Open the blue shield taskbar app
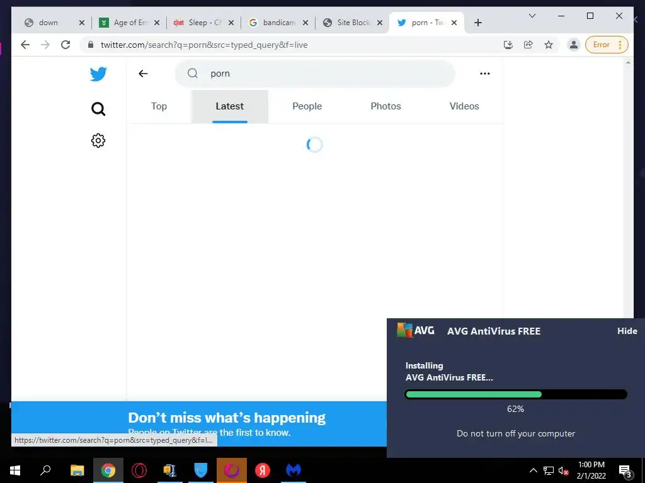This screenshot has height=483, width=645. (x=201, y=470)
